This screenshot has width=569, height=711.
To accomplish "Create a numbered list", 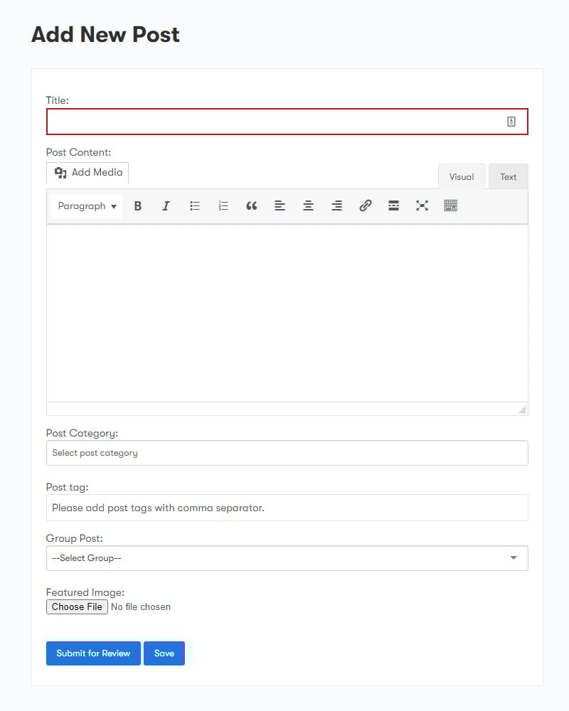I will (x=223, y=205).
